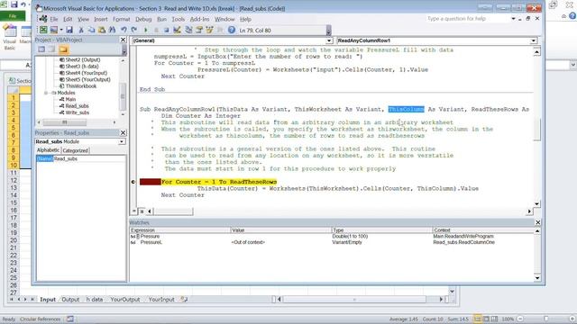Click the Break (pause) toolbar icon
577x324 pixels.
(x=156, y=30)
